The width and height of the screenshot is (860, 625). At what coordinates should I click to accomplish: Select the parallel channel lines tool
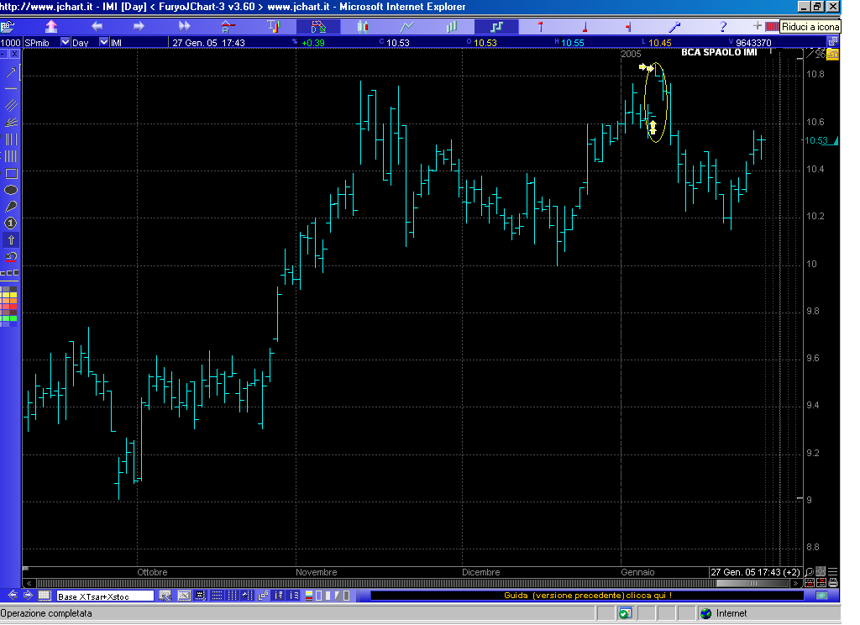pos(11,105)
